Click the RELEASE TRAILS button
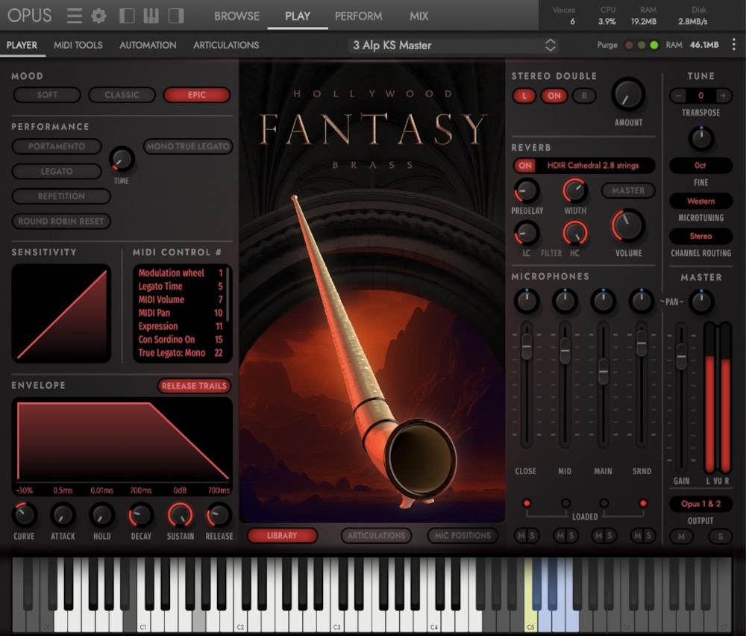 [x=194, y=386]
